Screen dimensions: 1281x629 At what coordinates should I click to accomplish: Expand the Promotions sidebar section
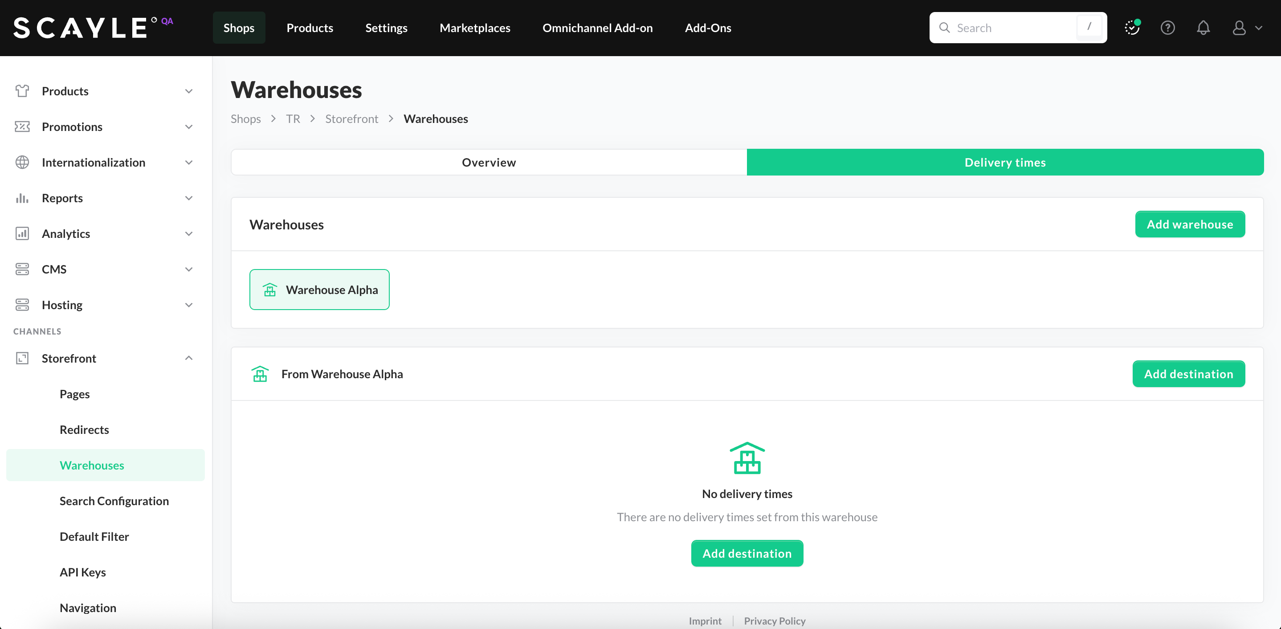tap(188, 127)
